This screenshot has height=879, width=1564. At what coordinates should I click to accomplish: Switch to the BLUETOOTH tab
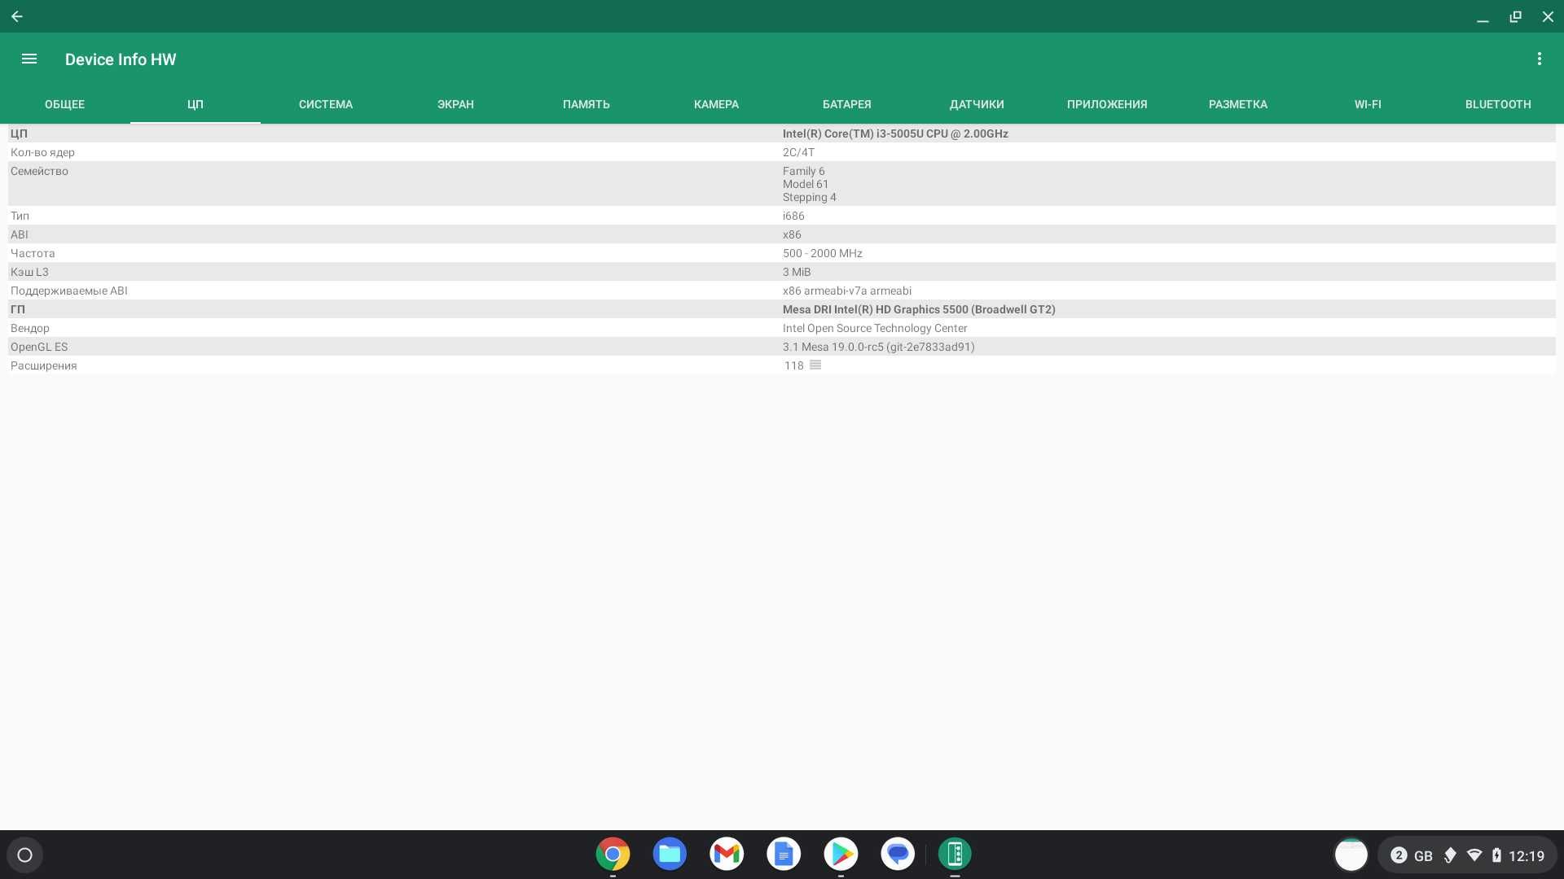pyautogui.click(x=1499, y=104)
